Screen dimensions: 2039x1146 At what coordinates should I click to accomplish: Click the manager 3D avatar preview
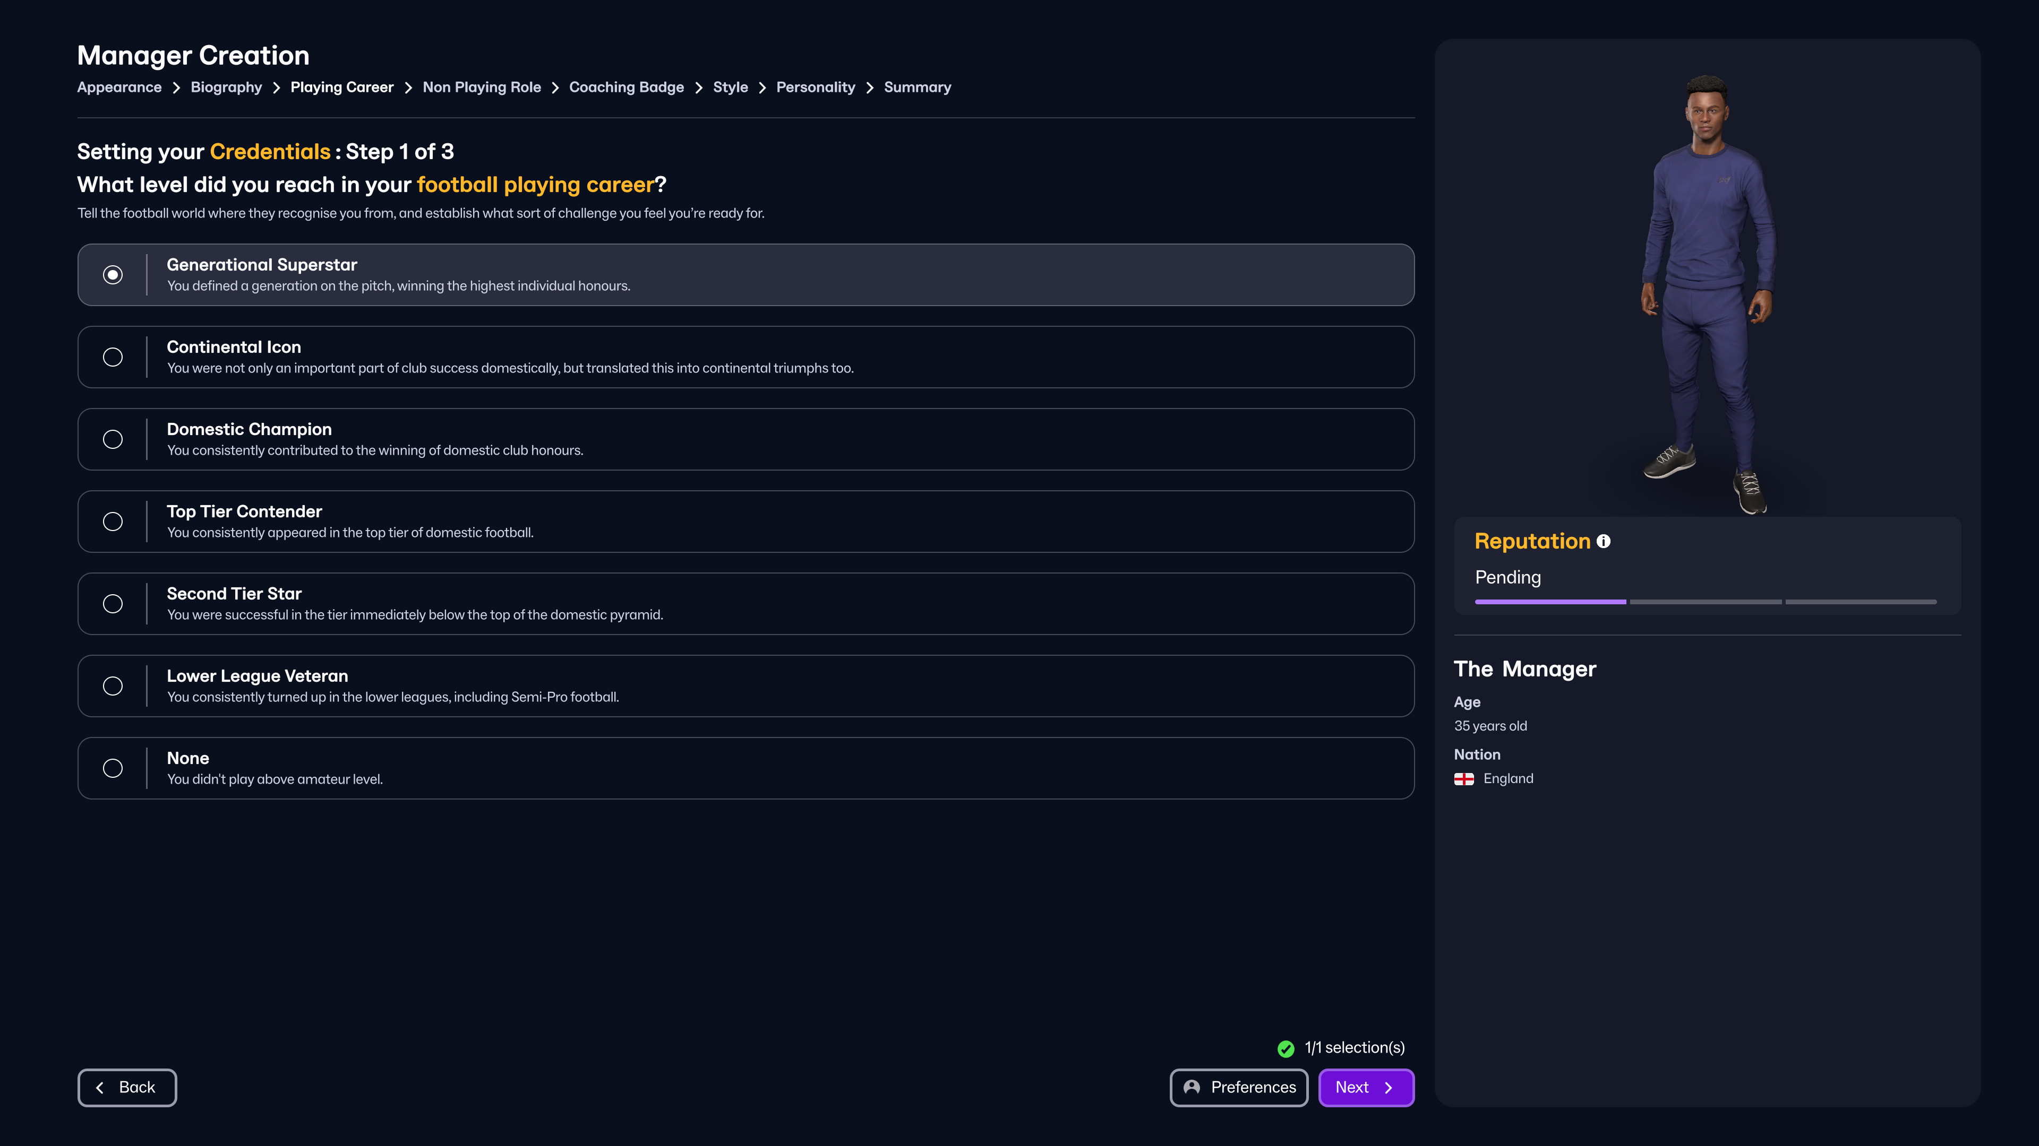coord(1707,293)
